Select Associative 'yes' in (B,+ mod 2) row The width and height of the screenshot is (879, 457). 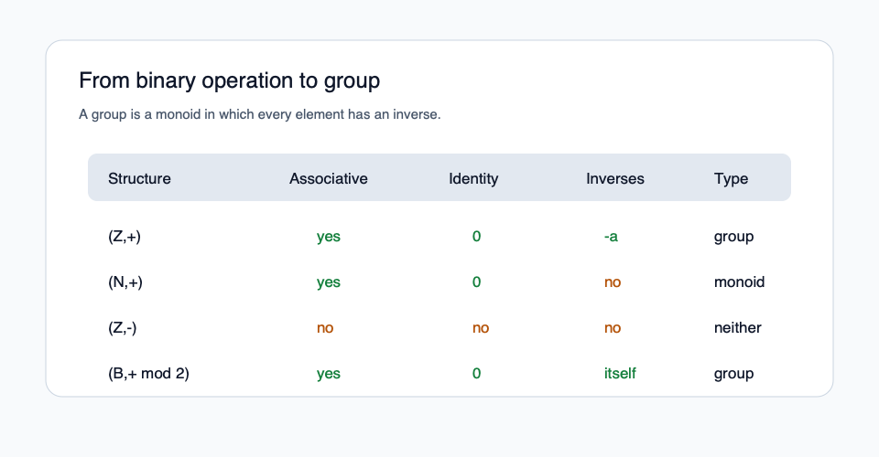pos(328,374)
